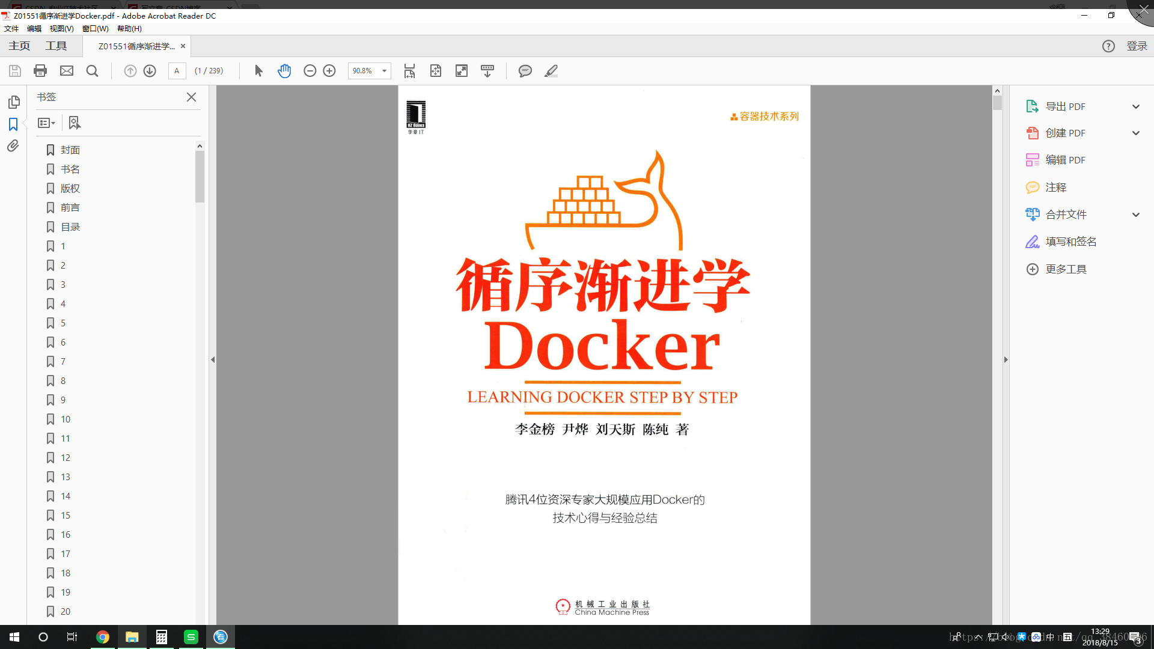Open Calculator from the taskbar
The image size is (1154, 649).
click(161, 637)
